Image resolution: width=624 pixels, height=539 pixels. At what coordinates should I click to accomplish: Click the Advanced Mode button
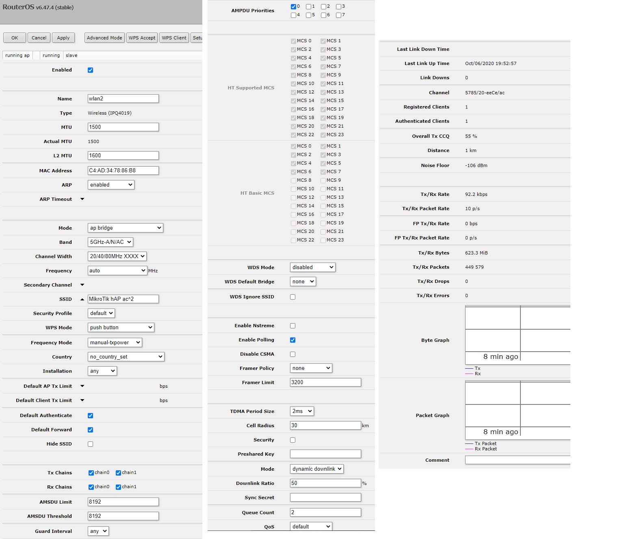point(104,38)
